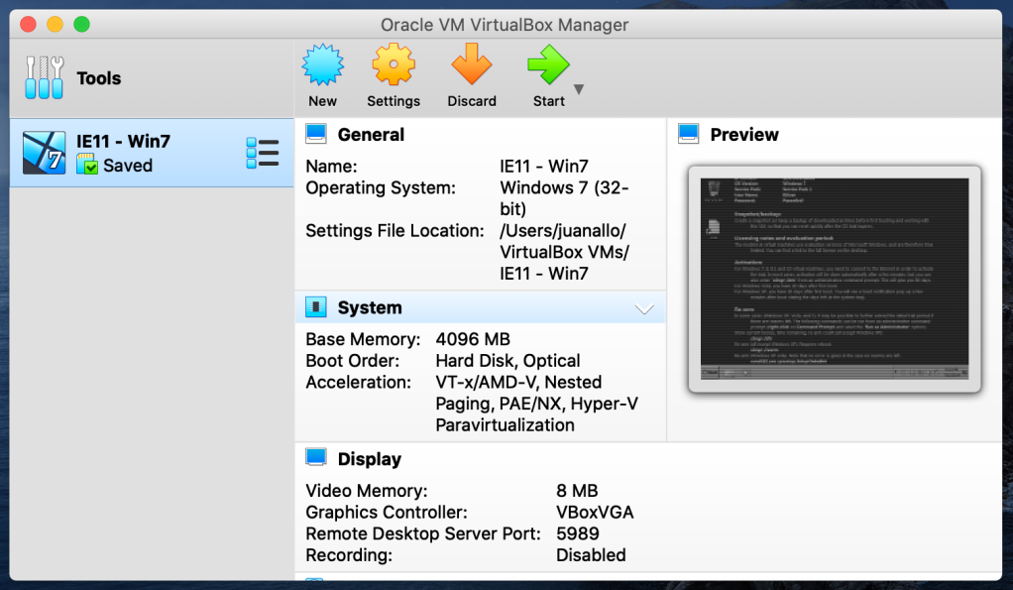Click the Base Memory value 4096 MB
Screen dimensions: 1013x590
(x=473, y=339)
